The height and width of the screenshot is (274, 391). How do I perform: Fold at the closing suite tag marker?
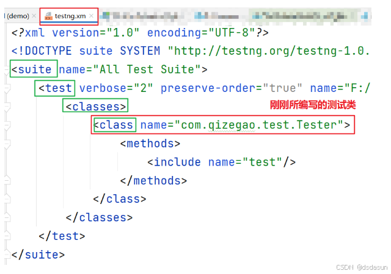pos(7,254)
